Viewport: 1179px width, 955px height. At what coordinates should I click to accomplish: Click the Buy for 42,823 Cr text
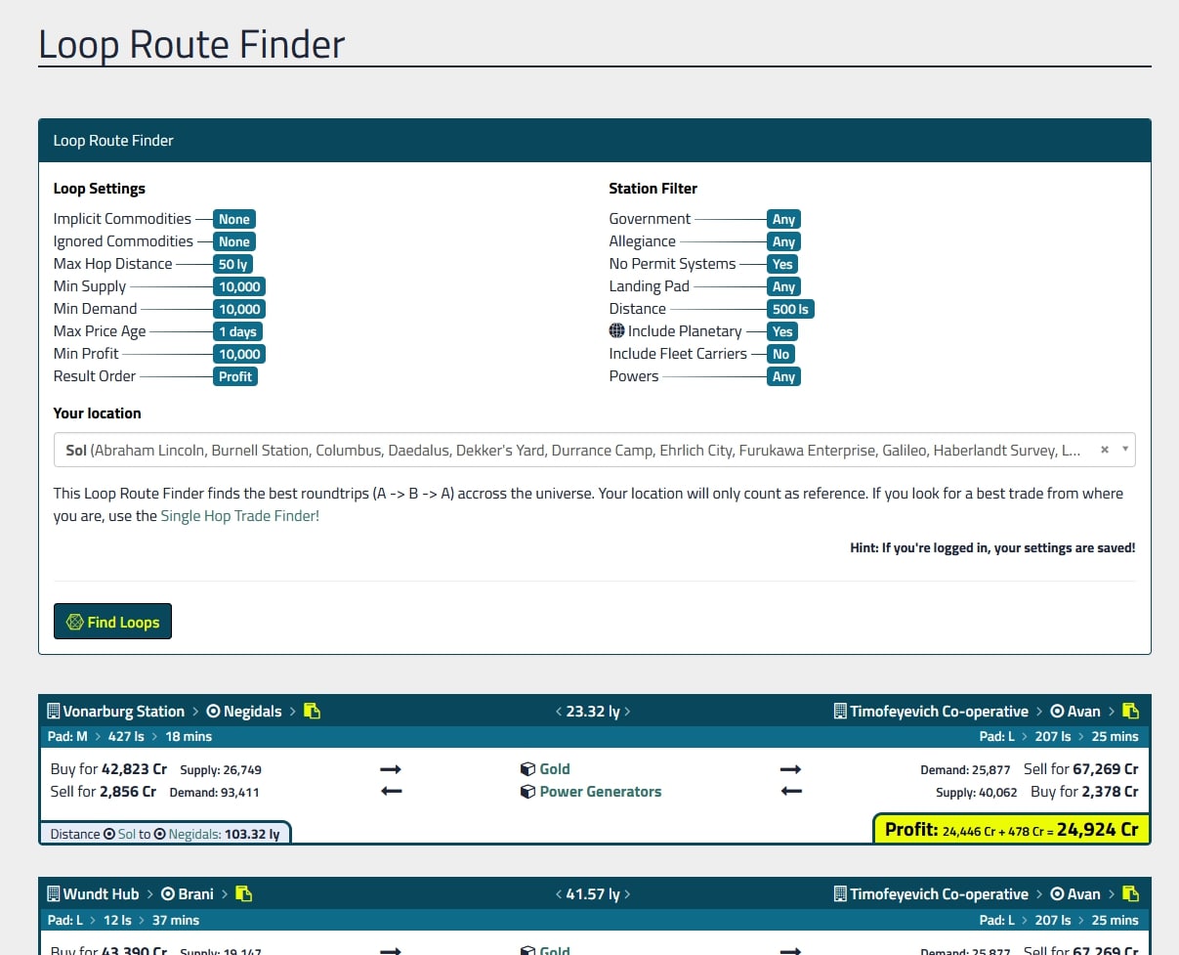tap(108, 769)
